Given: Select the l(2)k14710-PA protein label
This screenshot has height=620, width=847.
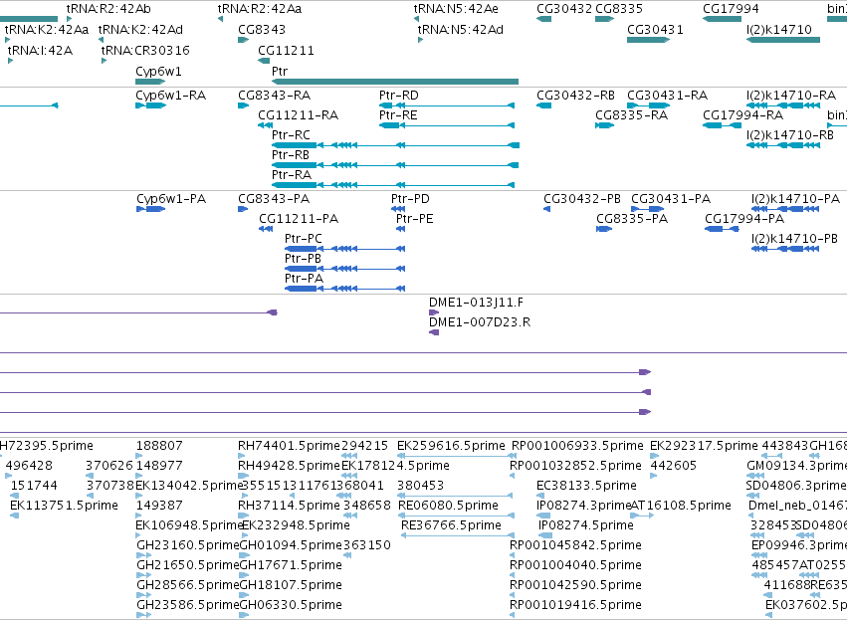Looking at the screenshot, I should click(x=795, y=199).
